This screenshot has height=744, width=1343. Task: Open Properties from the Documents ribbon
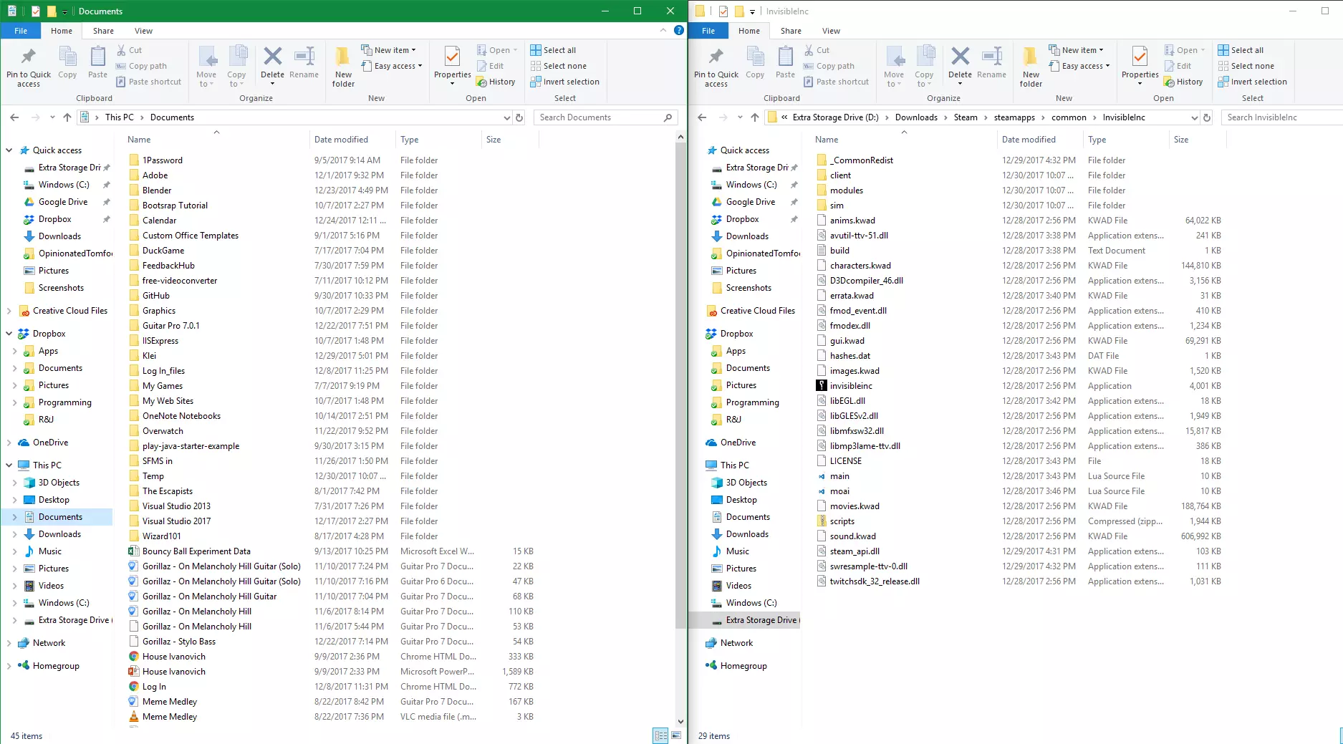(452, 66)
